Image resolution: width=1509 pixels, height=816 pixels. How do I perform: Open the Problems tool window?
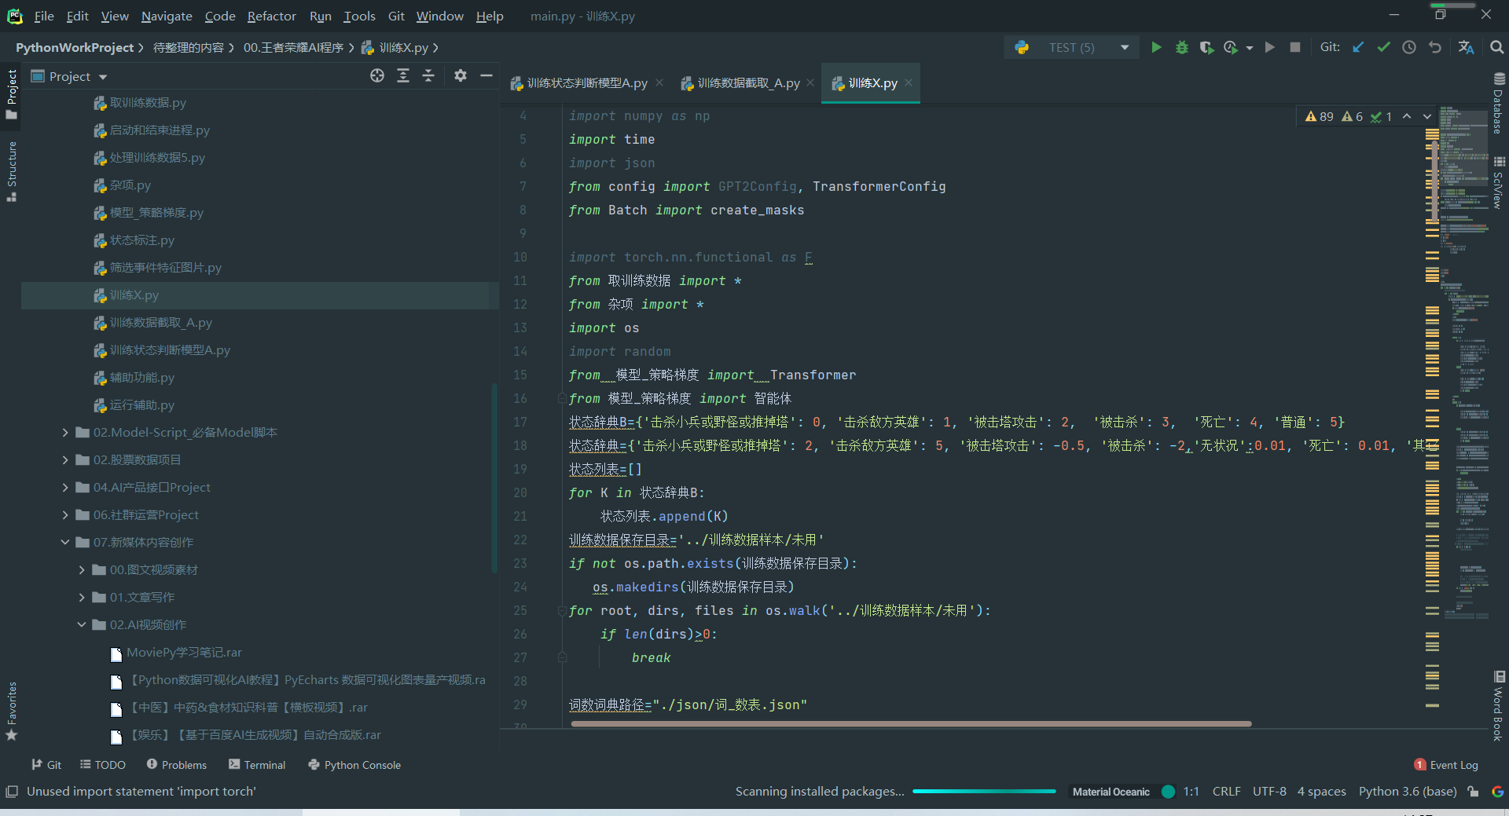pos(177,764)
